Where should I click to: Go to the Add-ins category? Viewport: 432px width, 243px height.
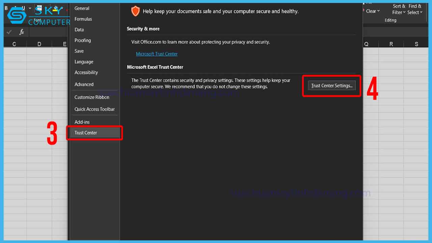tap(82, 122)
